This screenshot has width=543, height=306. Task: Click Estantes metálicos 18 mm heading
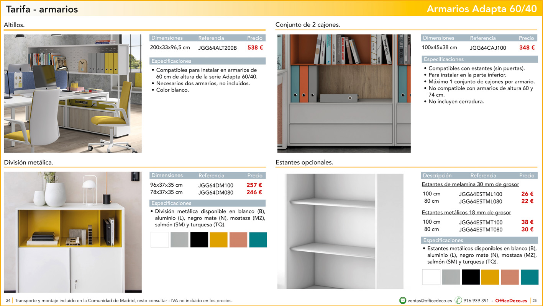click(x=466, y=212)
